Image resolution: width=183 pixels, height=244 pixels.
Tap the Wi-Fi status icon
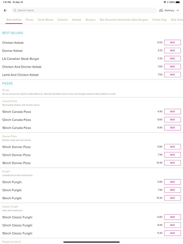[x=165, y=2]
